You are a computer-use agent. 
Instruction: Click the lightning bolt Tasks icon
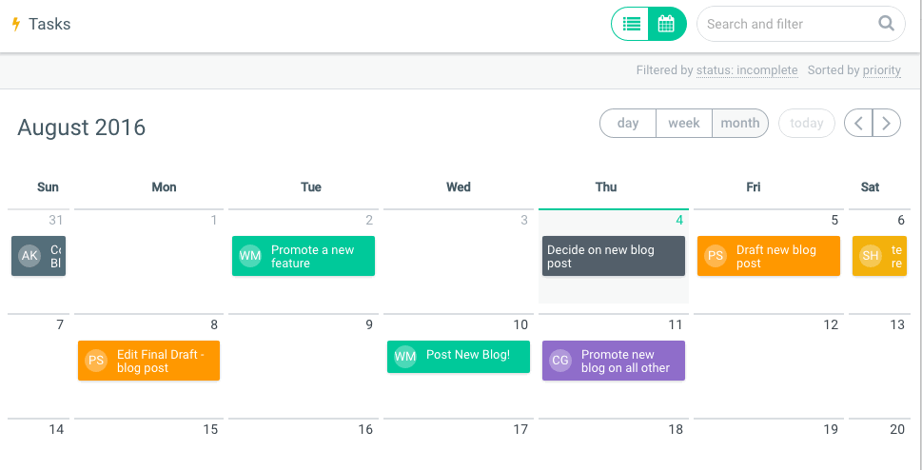pyautogui.click(x=15, y=24)
